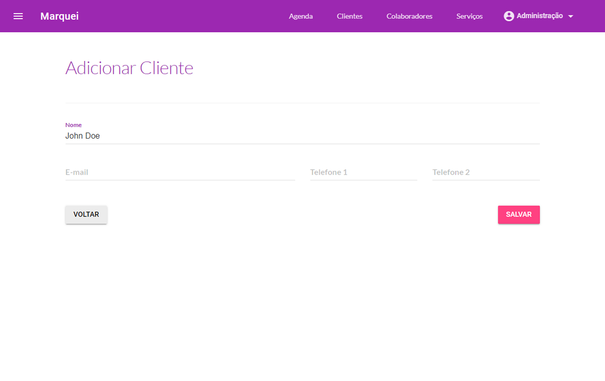Focus the E-mail input field

point(180,172)
